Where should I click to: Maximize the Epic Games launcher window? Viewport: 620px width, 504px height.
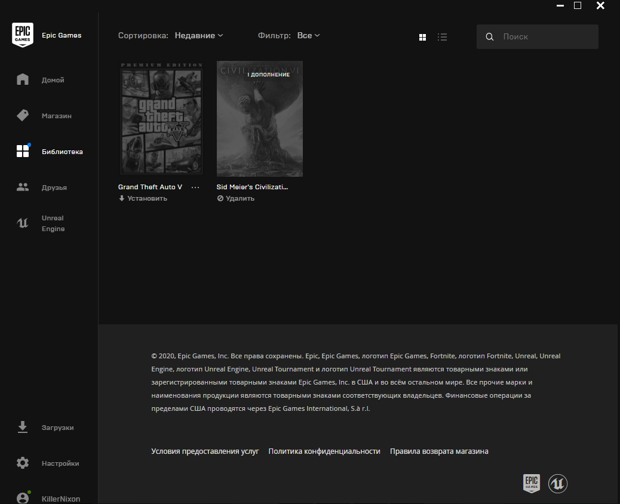click(578, 5)
